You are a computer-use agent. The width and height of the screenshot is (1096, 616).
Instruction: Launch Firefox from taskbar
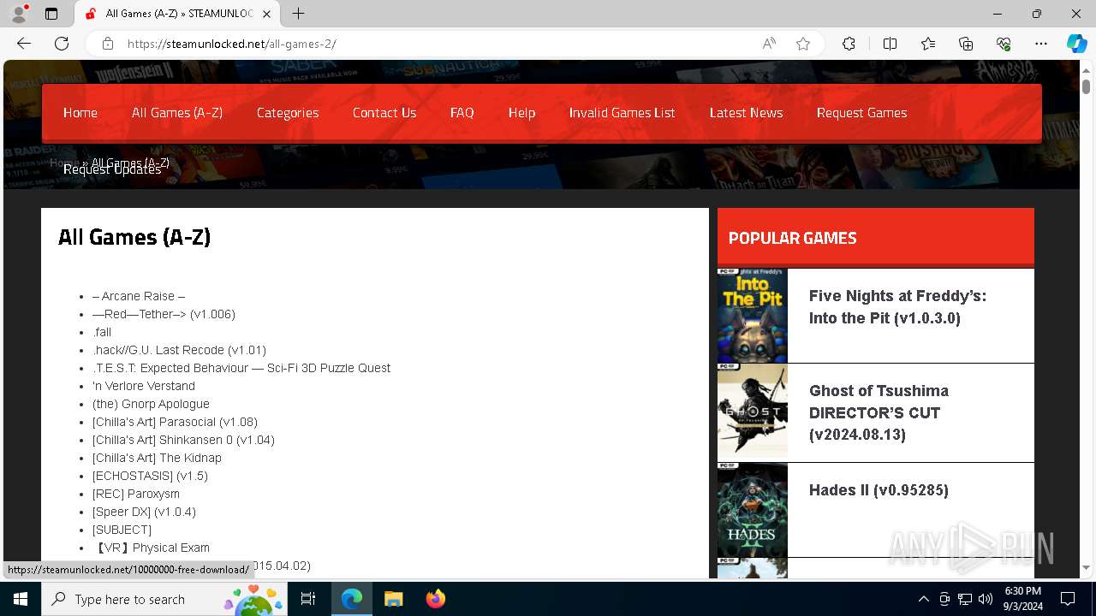click(435, 599)
